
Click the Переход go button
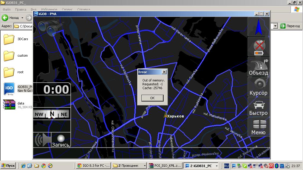(290, 26)
